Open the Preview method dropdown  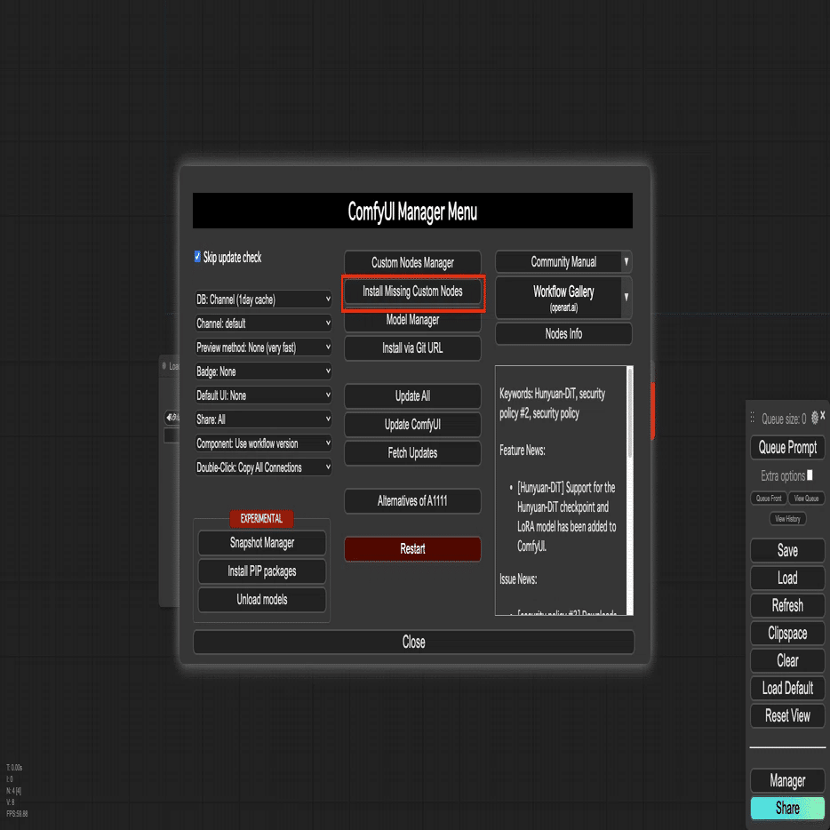point(263,347)
